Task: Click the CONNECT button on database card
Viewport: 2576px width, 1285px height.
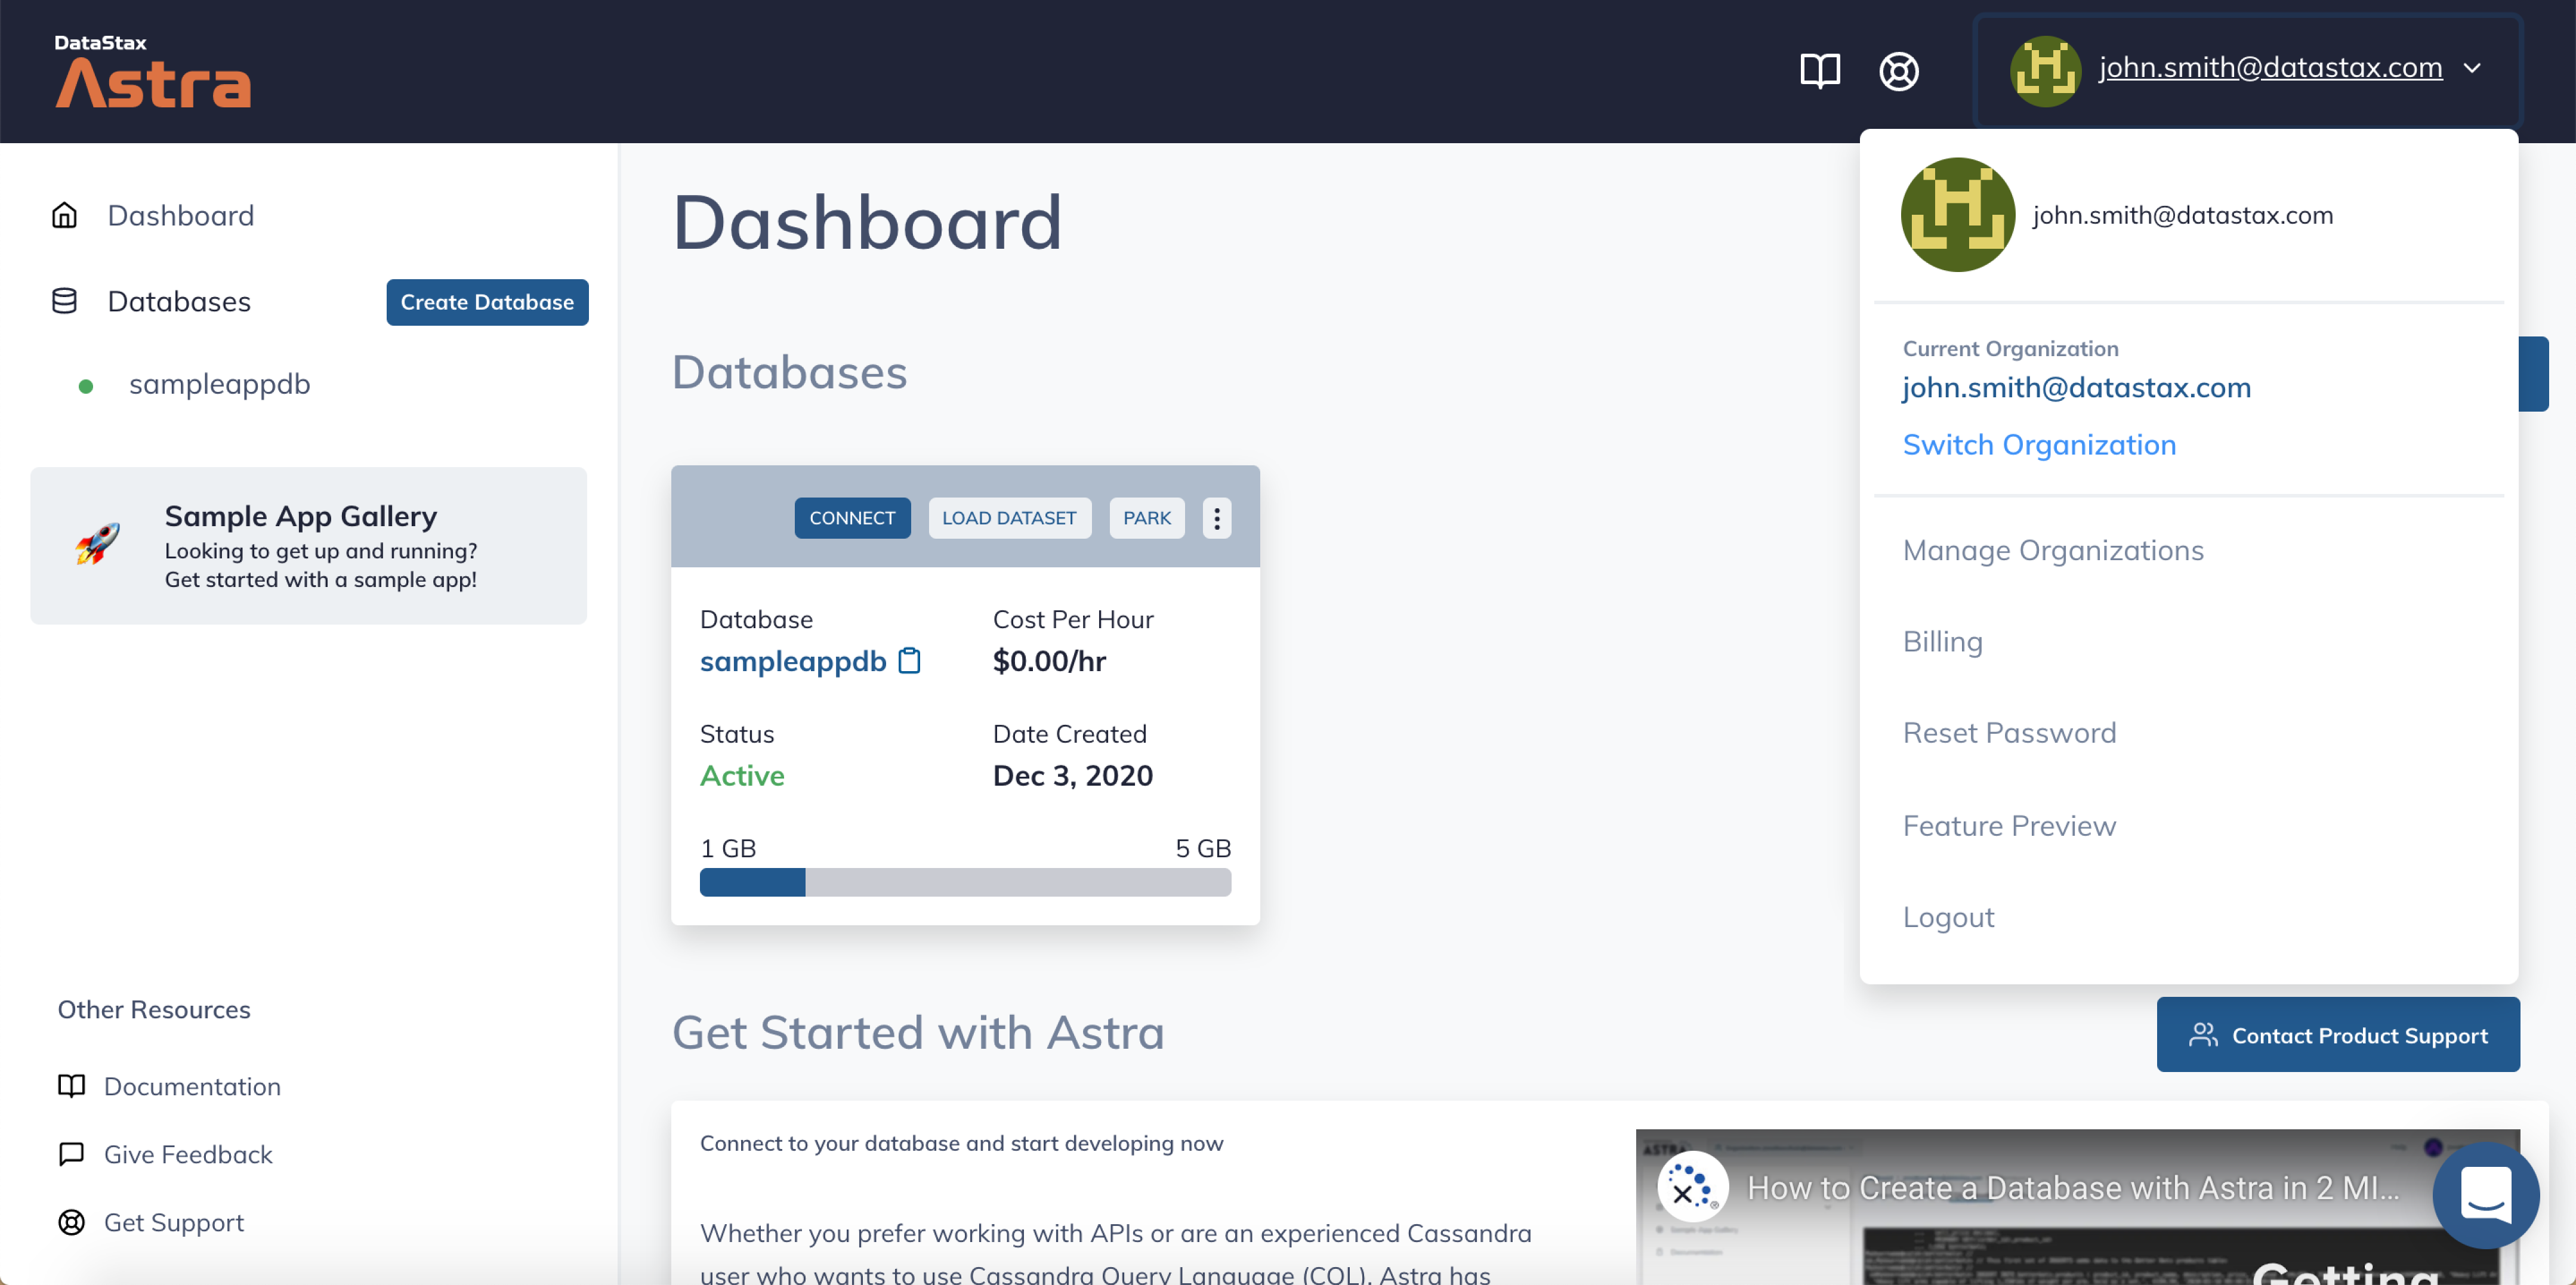Action: click(852, 518)
